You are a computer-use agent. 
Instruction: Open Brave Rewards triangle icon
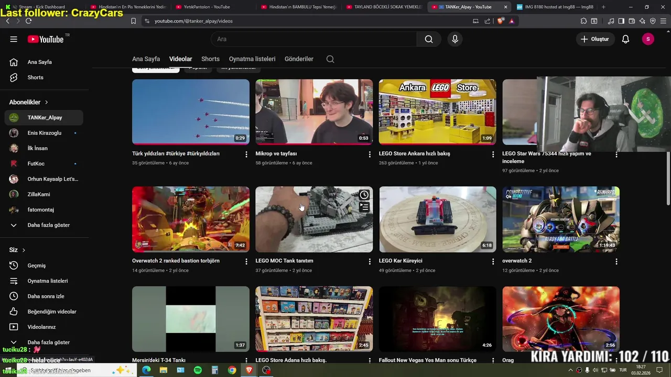512,21
